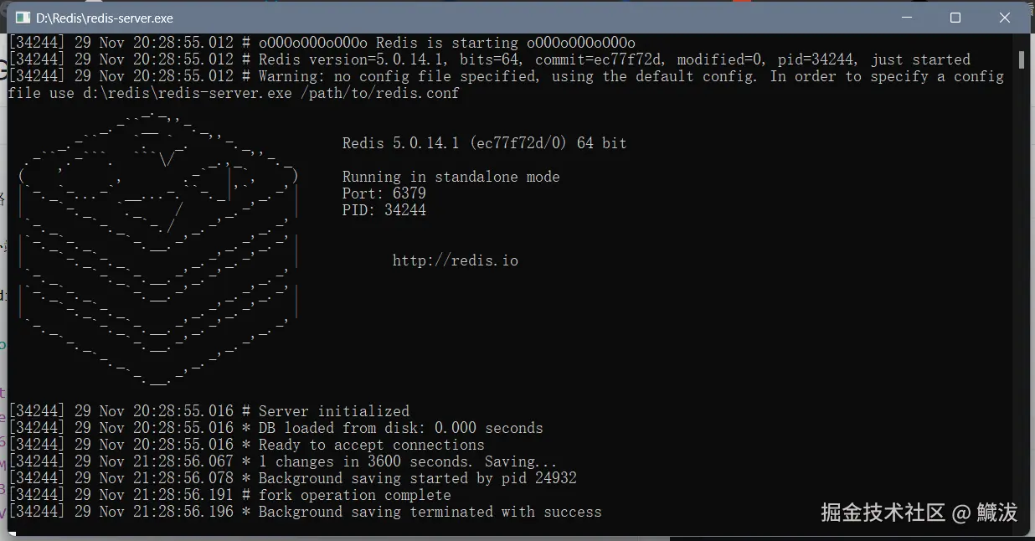Click the 'Ready to accept connections' line
1035x541 pixels.
click(x=246, y=445)
